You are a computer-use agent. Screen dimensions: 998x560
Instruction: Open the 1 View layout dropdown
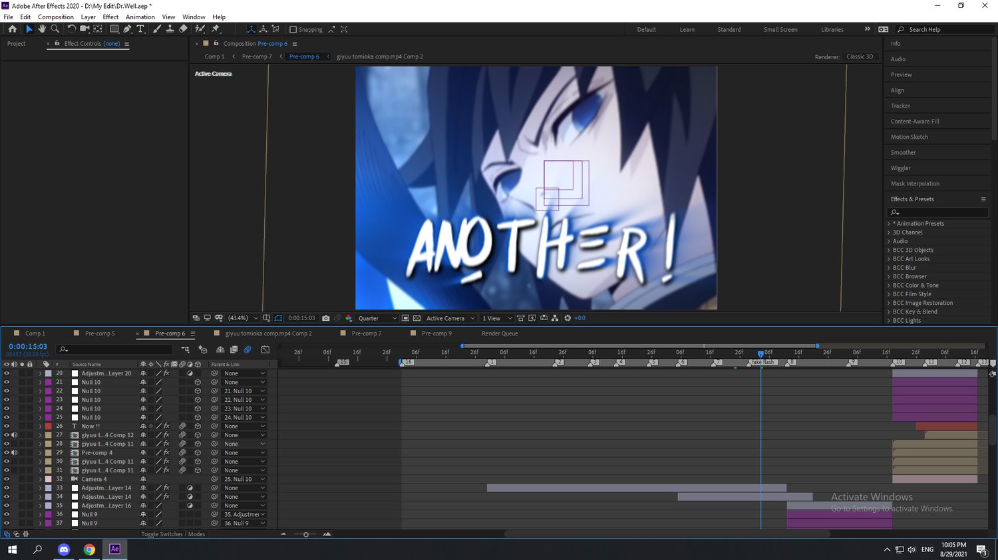[496, 318]
